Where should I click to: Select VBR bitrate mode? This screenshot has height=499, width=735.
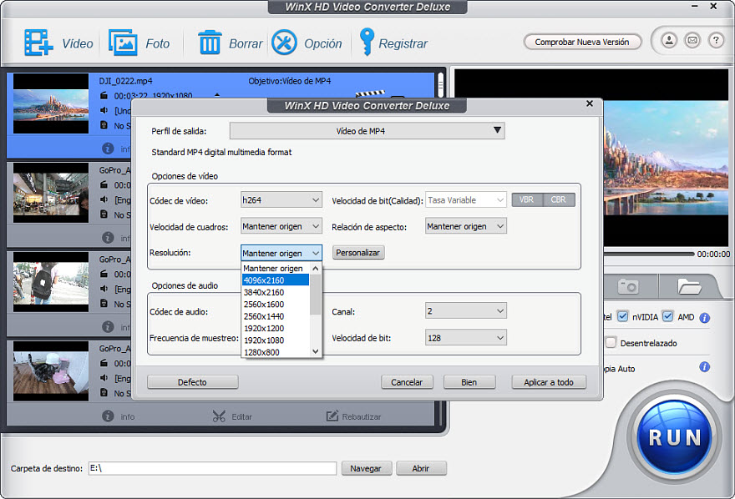(527, 200)
